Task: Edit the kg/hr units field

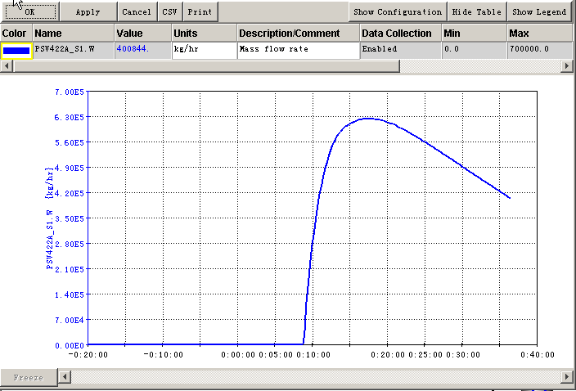Action: tap(204, 50)
